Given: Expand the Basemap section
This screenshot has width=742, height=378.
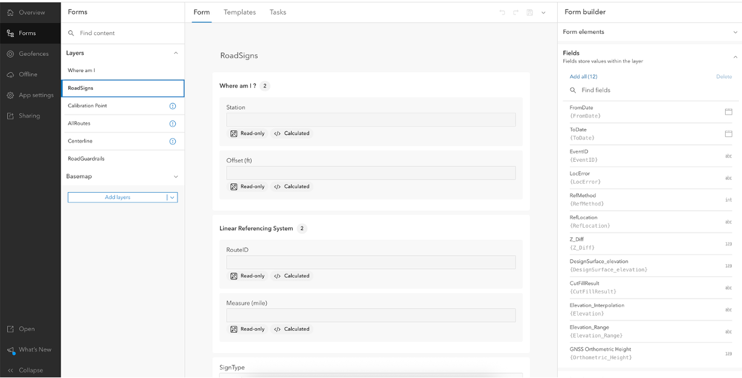Looking at the screenshot, I should pos(176,176).
